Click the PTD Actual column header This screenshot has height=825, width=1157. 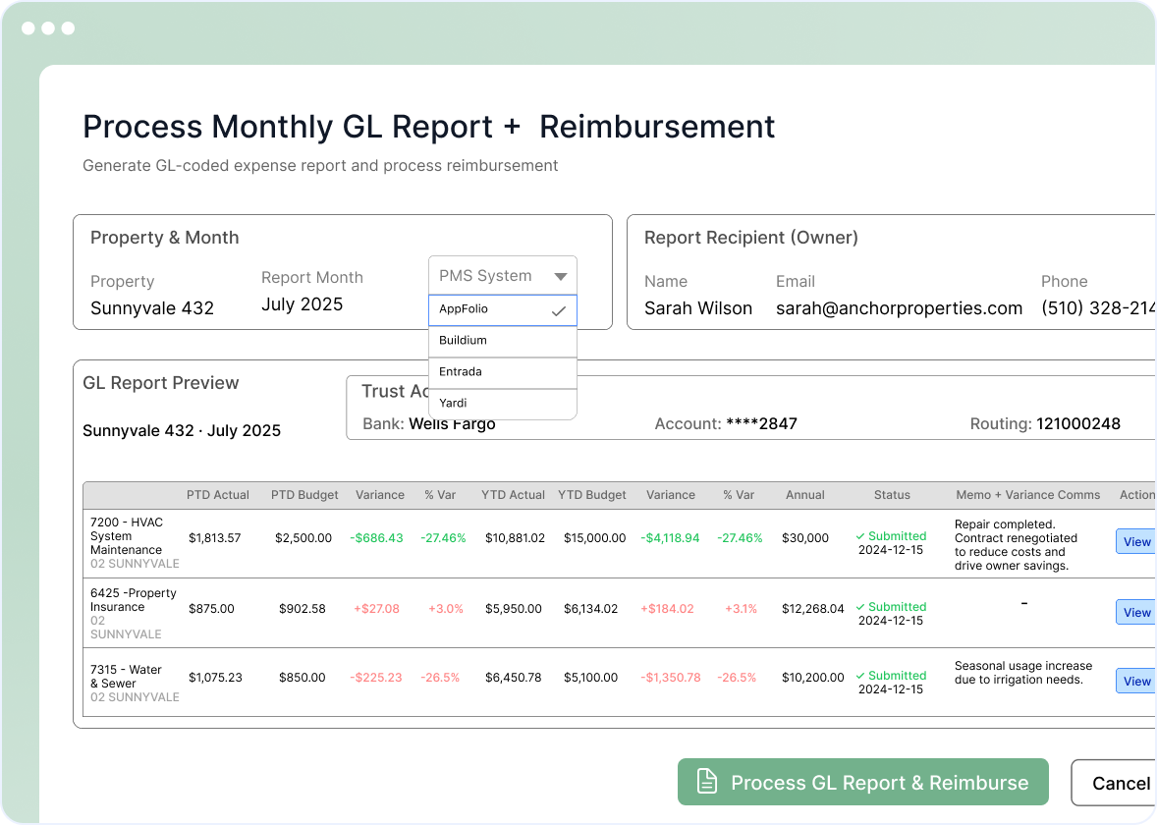point(218,495)
